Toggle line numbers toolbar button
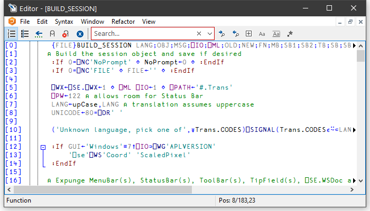370x211 pixels. (12, 34)
